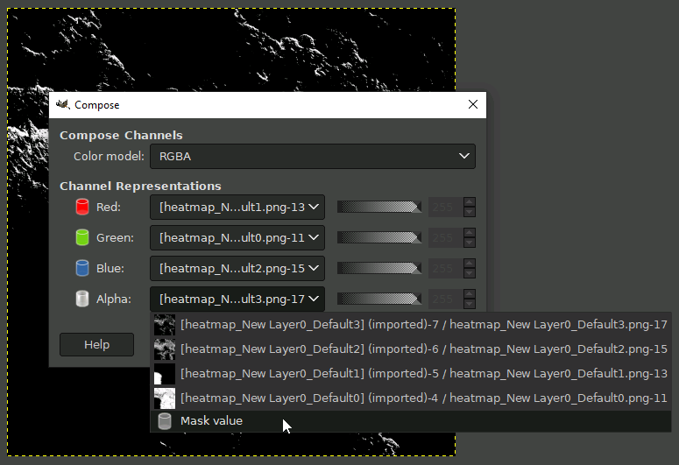
Task: Decrease the Alpha channel value stepper
Action: click(x=470, y=305)
